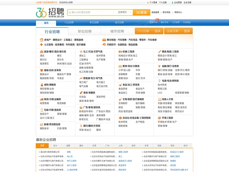Open 影视创作/制片 subcategory link
Screen dimensions: 229x172
(x=86, y=111)
